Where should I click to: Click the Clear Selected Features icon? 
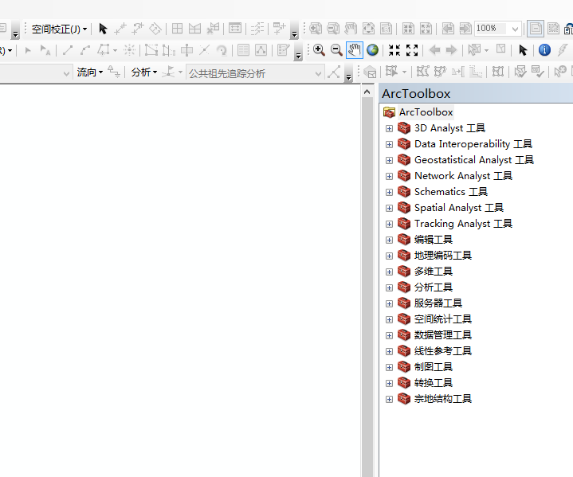pyautogui.click(x=500, y=49)
